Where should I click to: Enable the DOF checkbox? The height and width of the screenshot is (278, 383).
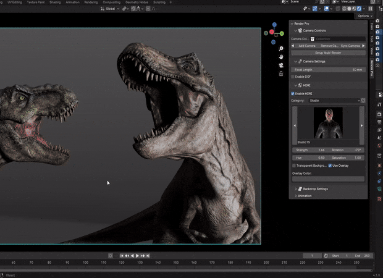click(x=293, y=75)
